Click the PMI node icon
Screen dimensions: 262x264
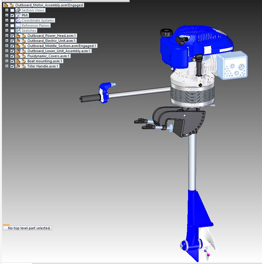18,15
